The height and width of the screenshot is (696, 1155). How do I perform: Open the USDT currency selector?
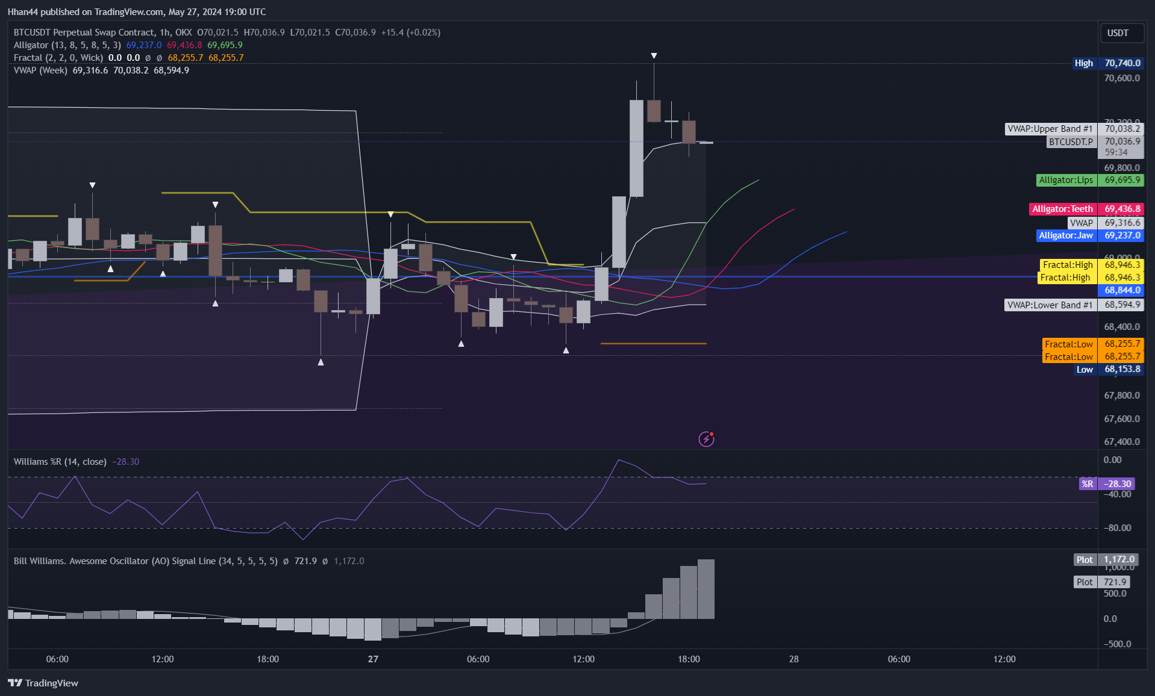coord(1121,33)
